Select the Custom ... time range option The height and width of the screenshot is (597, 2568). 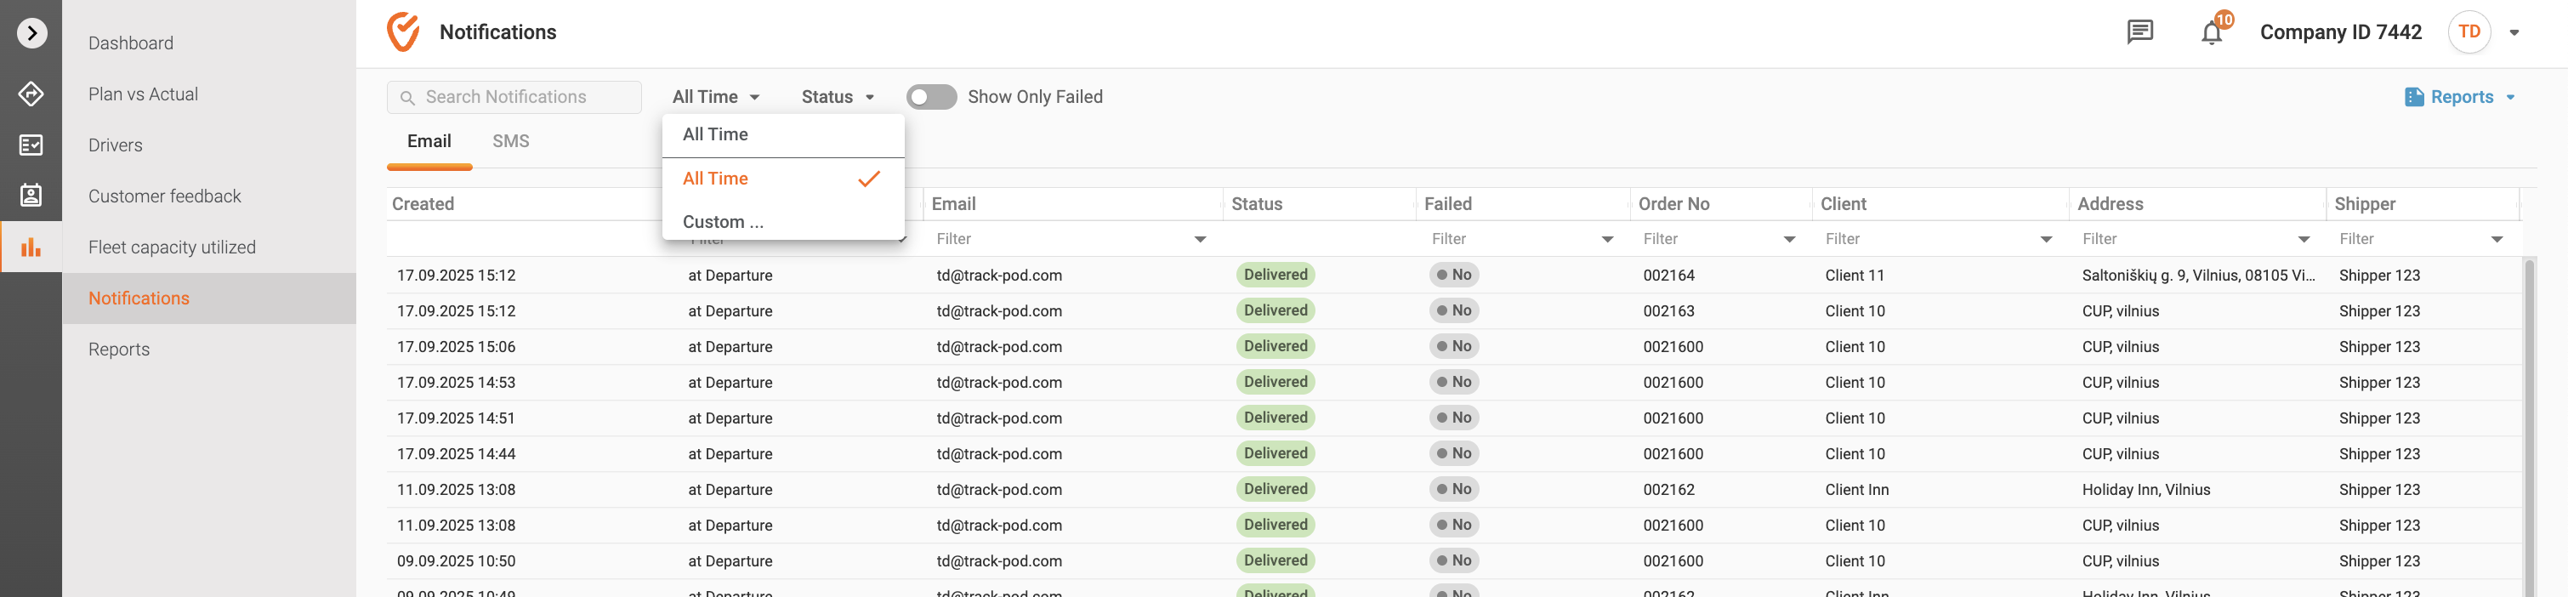[723, 221]
